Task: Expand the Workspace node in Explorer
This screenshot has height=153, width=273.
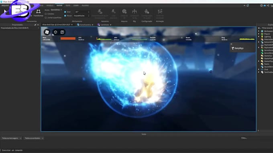Action: 259,31
